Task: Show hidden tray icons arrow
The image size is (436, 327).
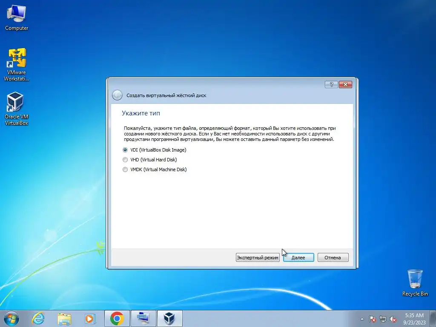Action: 362,319
